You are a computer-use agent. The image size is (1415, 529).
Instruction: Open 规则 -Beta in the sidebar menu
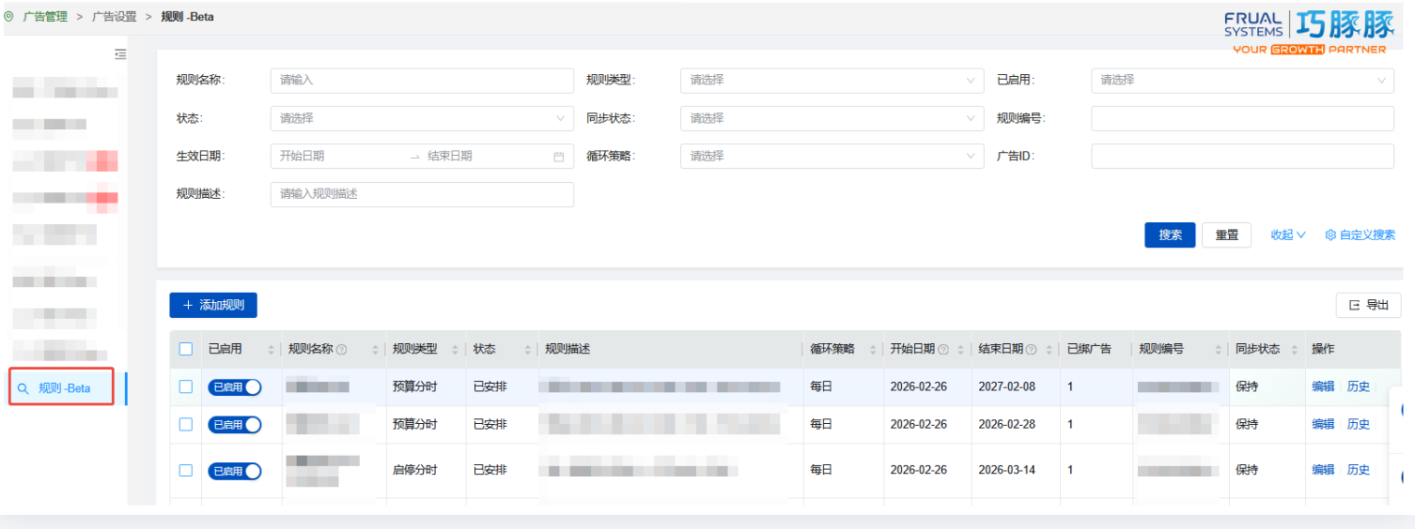64,388
